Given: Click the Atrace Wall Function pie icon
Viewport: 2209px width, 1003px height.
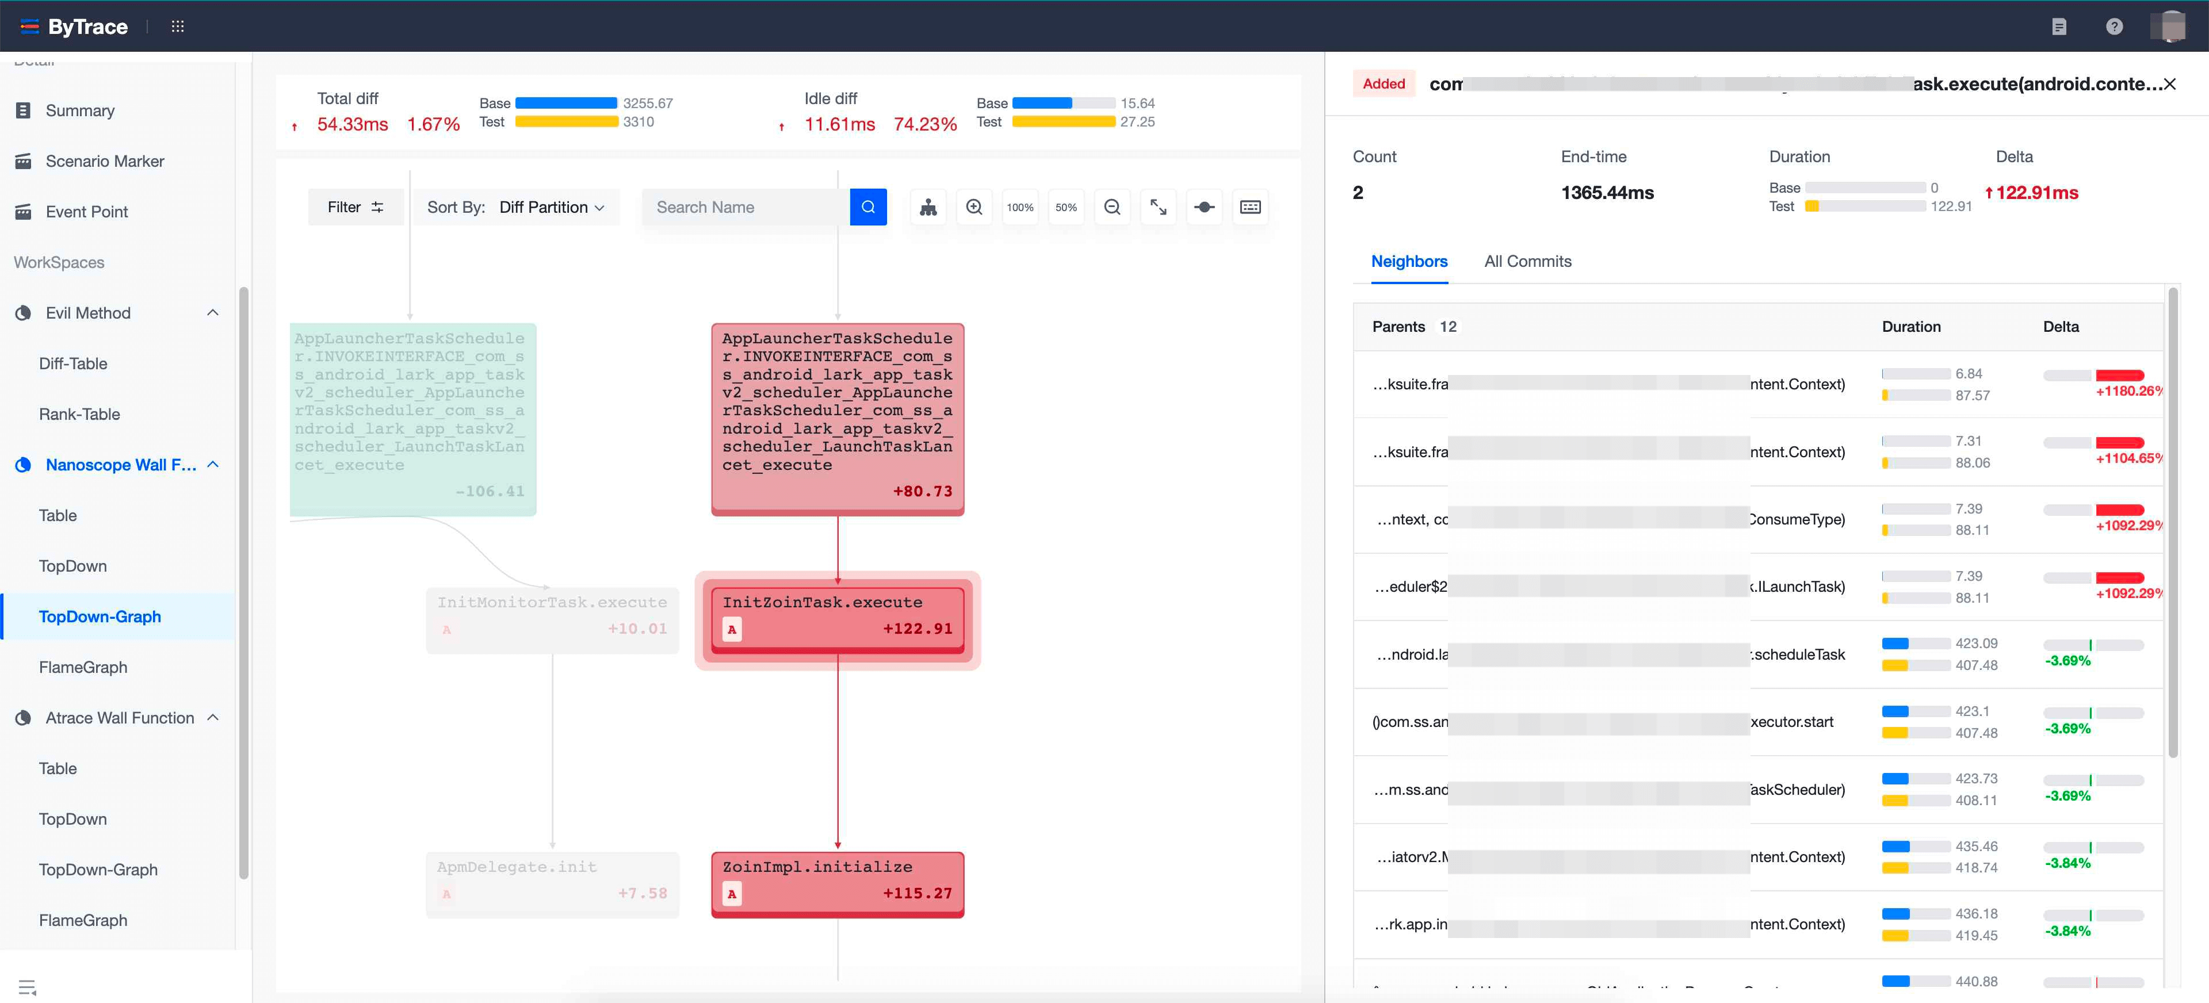Looking at the screenshot, I should coord(23,718).
